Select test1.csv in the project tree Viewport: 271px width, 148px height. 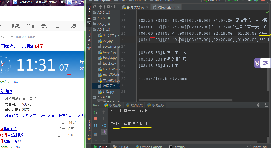click(107, 64)
